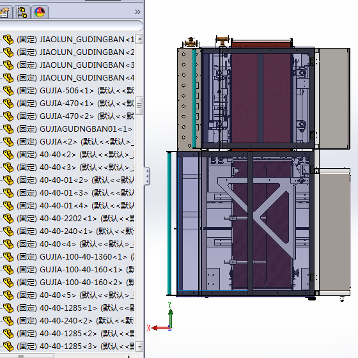Click the upper right gray door panel

[x=334, y=98]
